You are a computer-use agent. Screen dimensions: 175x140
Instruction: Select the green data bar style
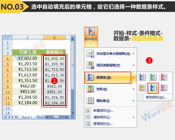pyautogui.click(x=152, y=77)
